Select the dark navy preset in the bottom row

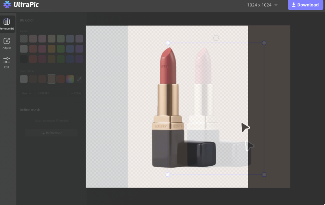(x=70, y=59)
